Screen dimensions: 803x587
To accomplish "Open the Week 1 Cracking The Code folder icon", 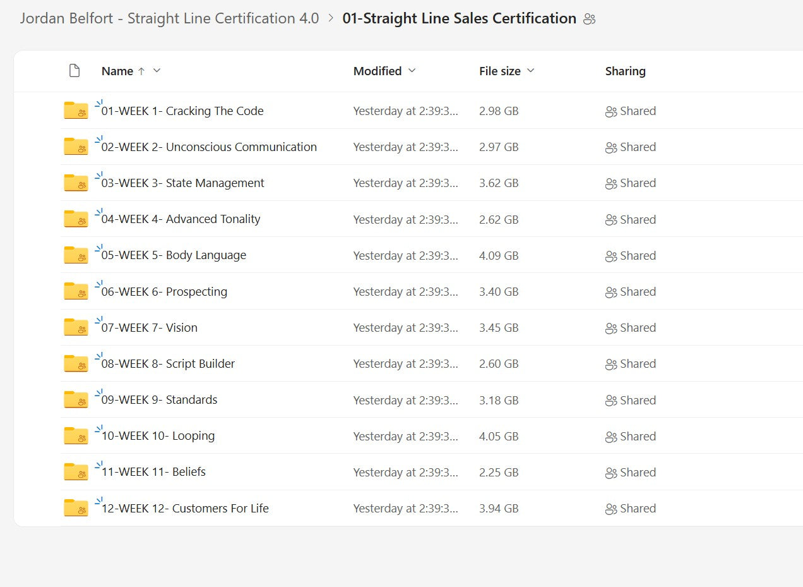I will 76,111.
